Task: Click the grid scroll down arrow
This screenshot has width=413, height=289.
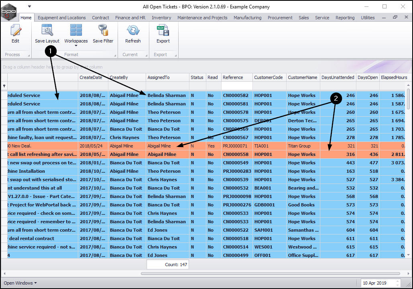Action: [x=408, y=255]
